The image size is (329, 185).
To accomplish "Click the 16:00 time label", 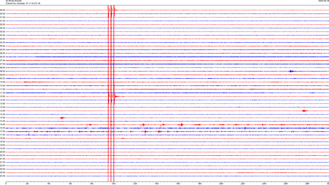I will pos(3,125).
